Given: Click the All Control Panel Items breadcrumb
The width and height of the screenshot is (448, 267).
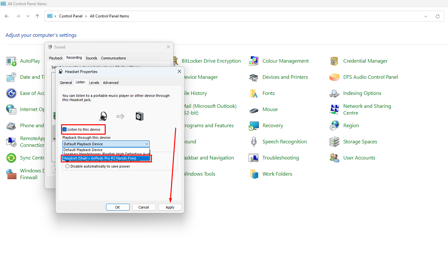Looking at the screenshot, I should (109, 16).
